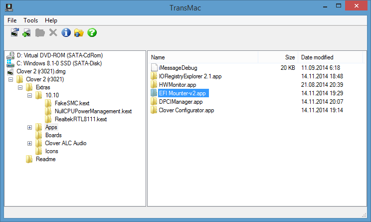Viewport: 371px width, 222px height.
Task: Click the date 14.11.2014 20:07
Action: [322, 102]
